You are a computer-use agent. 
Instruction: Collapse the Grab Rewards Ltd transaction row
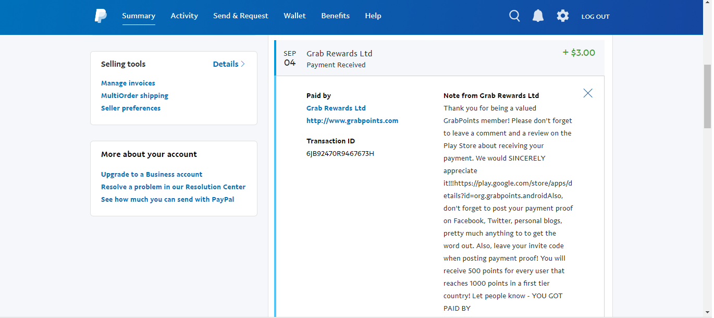[x=439, y=58]
